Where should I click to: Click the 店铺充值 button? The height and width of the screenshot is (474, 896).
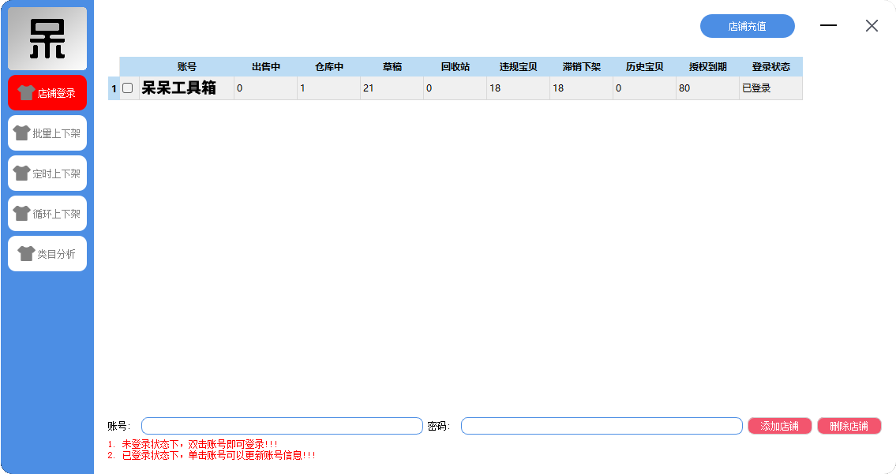coord(748,26)
